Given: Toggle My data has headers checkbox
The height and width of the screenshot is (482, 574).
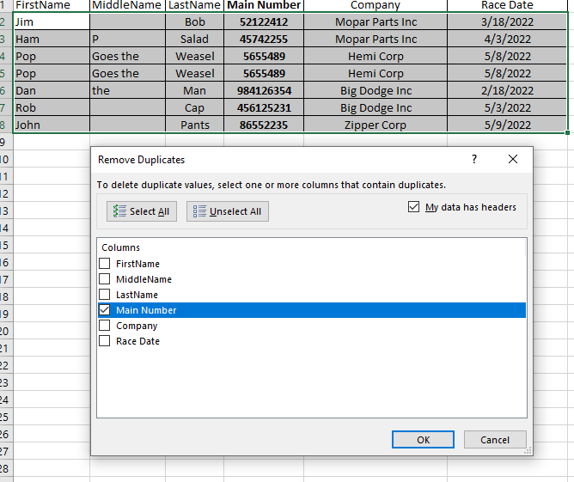Looking at the screenshot, I should pos(414,207).
